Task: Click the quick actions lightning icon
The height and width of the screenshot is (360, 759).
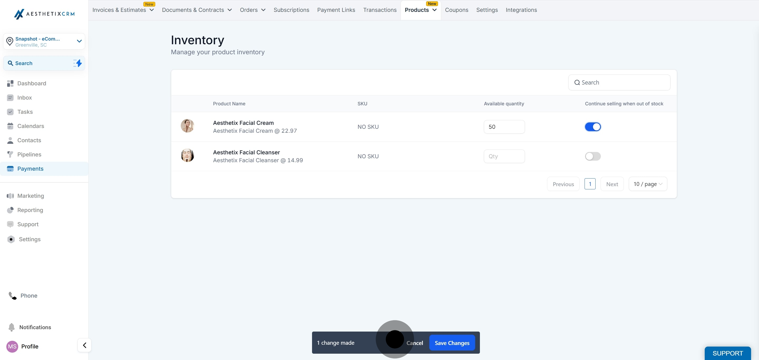Action: coord(77,63)
